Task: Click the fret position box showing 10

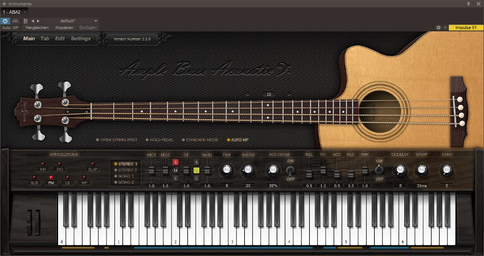Action: [x=269, y=94]
